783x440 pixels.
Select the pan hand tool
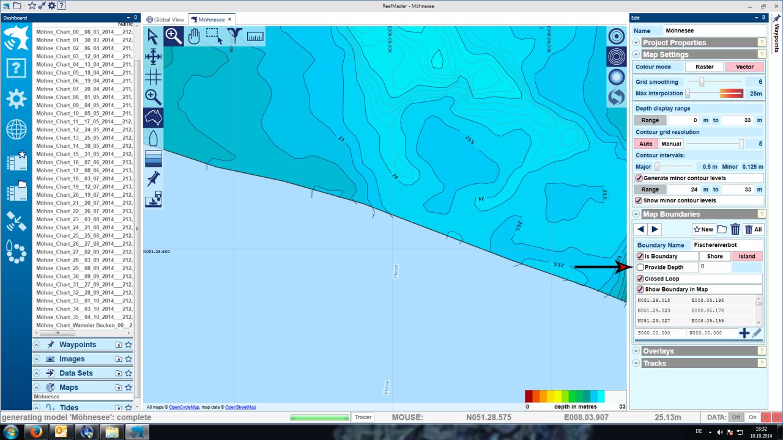coord(194,37)
